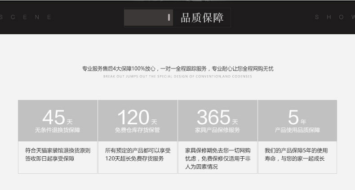Click the 产品使用品质保障 label
Image resolution: width=355 pixels, height=190 pixels.
pyautogui.click(x=297, y=130)
